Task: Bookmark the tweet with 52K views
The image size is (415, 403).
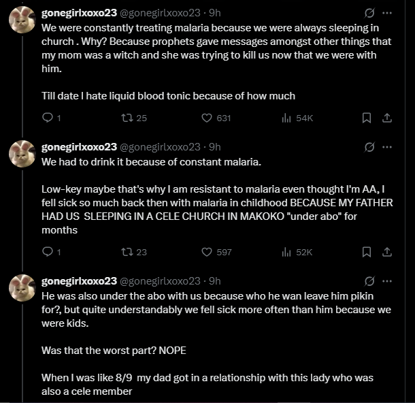Action: [366, 252]
